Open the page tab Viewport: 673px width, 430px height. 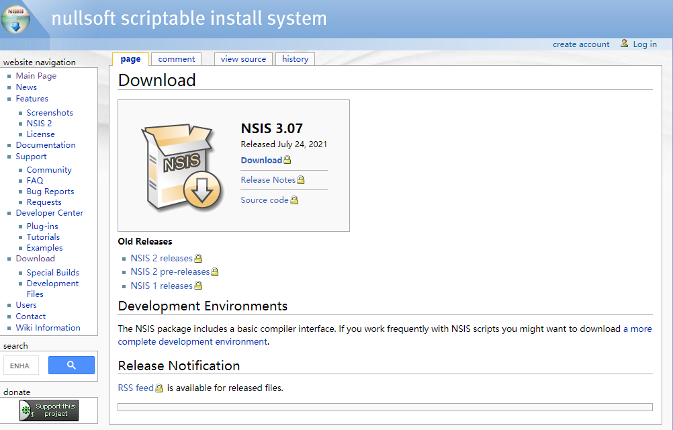click(x=130, y=59)
